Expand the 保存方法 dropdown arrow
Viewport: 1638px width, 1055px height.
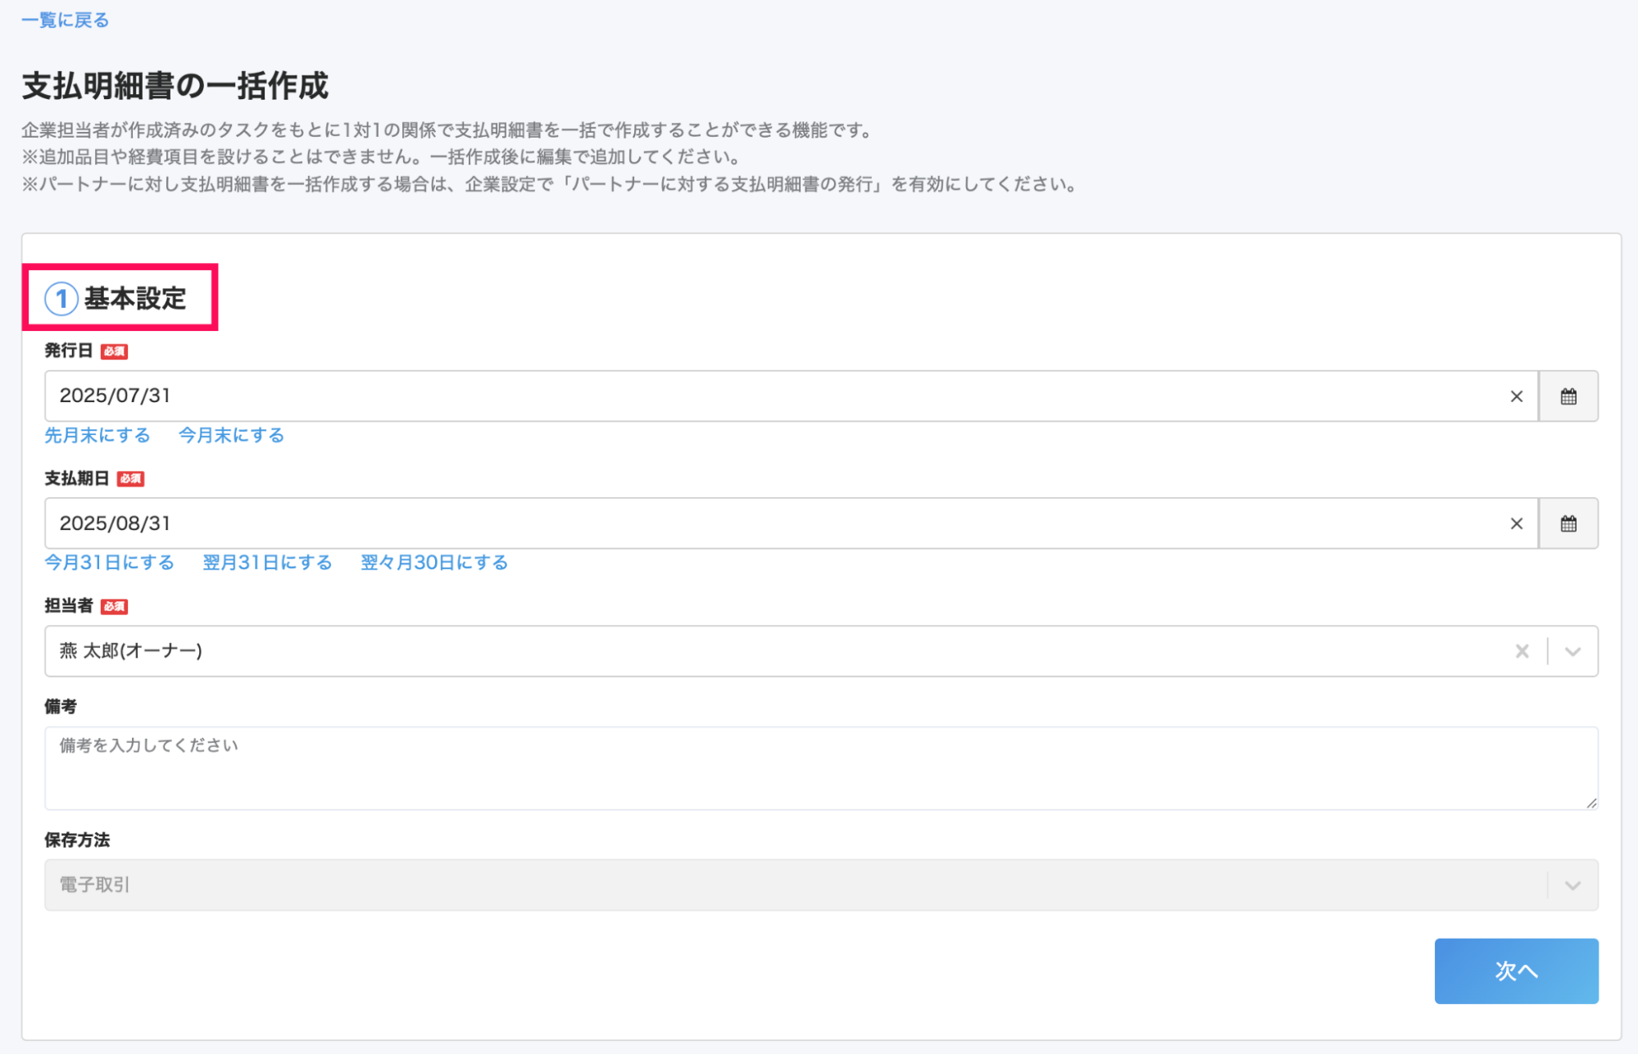(x=1572, y=885)
